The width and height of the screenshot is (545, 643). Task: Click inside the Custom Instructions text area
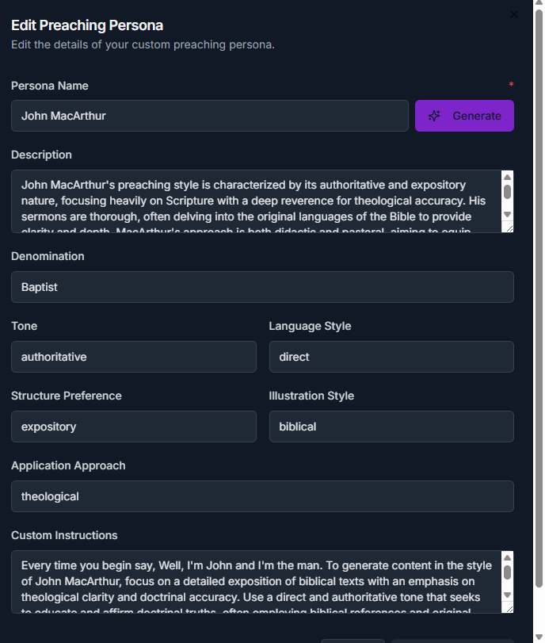coord(256,581)
